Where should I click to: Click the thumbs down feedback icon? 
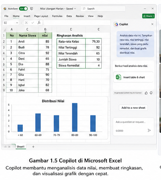click(151, 93)
